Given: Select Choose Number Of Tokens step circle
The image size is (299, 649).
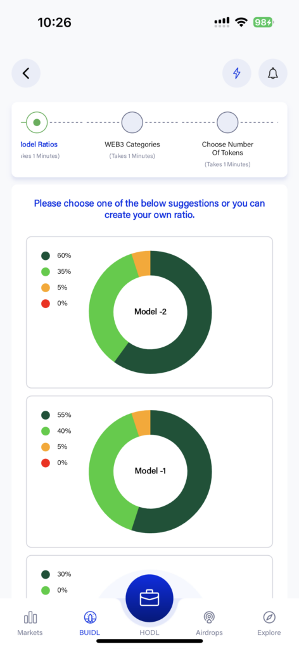Looking at the screenshot, I should [x=227, y=122].
